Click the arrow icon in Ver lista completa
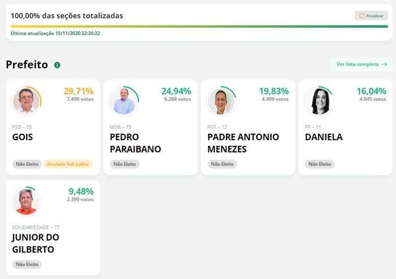The width and height of the screenshot is (396, 279). pyautogui.click(x=384, y=64)
